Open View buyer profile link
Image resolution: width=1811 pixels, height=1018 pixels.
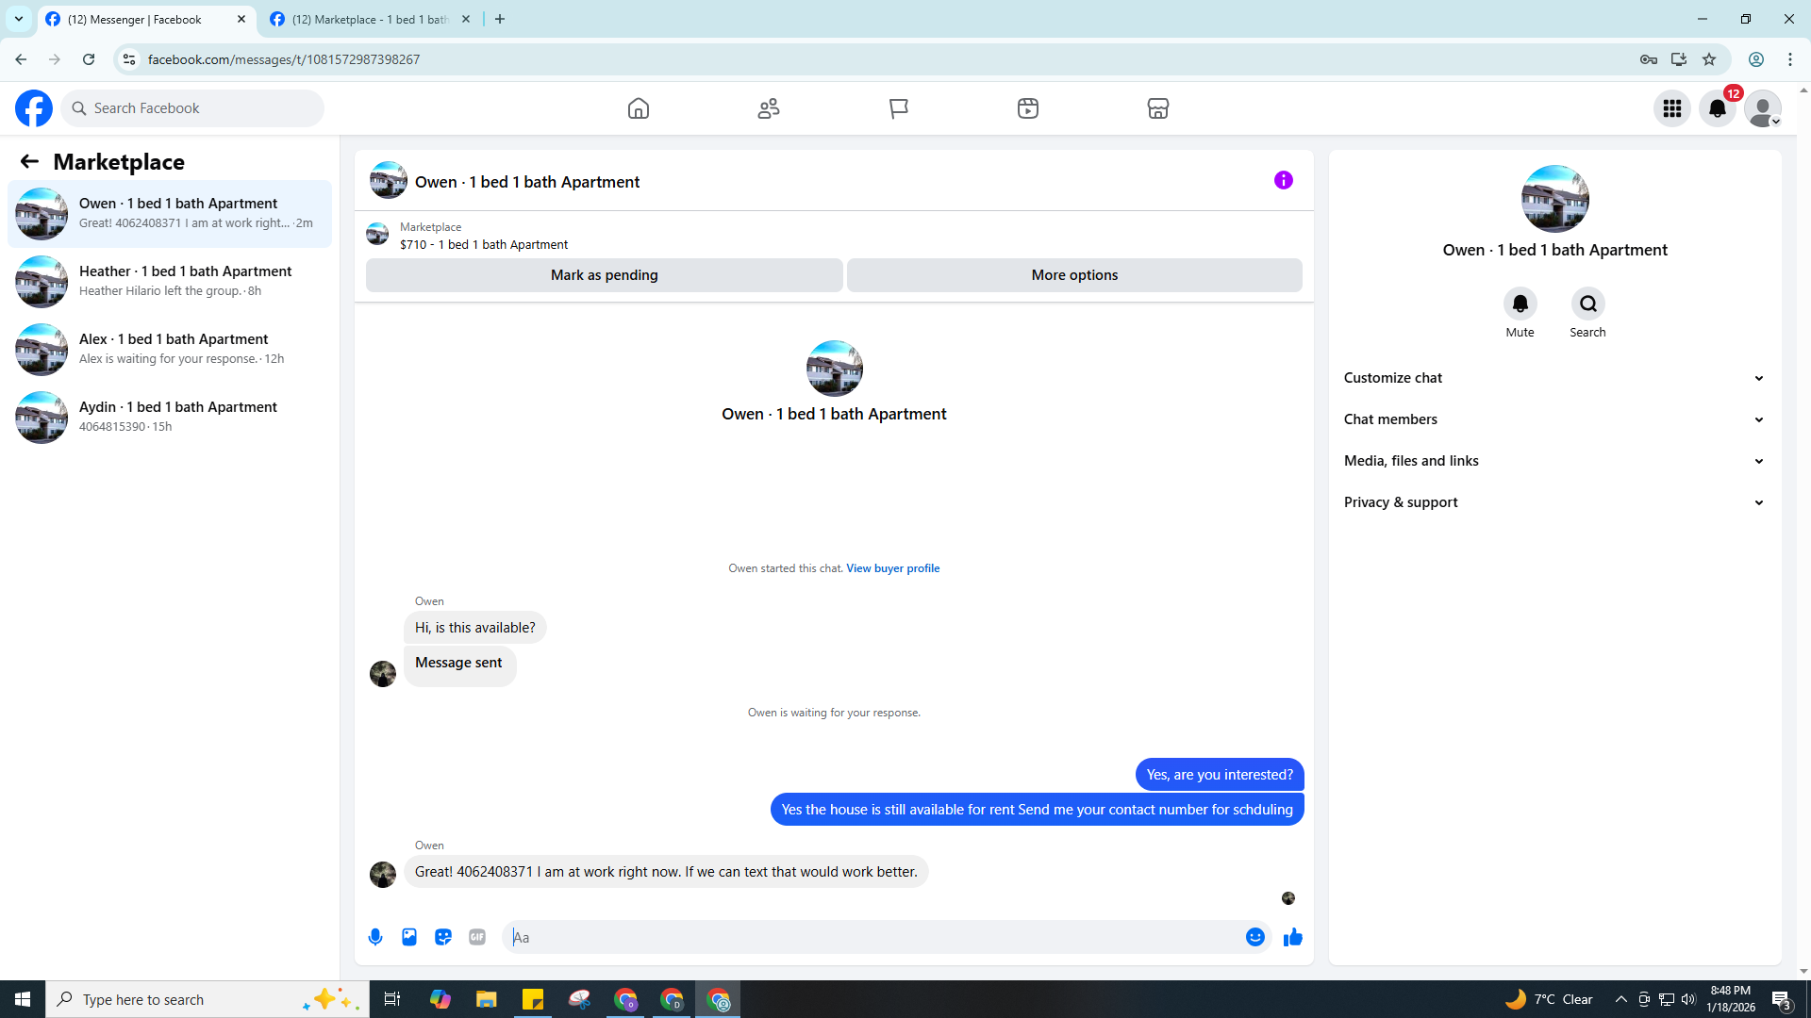click(x=892, y=568)
